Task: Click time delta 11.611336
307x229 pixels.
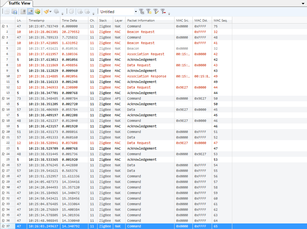Action: tap(71, 176)
